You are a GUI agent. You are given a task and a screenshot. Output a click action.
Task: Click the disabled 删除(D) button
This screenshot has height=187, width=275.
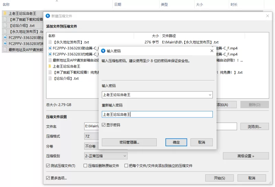[254, 105]
